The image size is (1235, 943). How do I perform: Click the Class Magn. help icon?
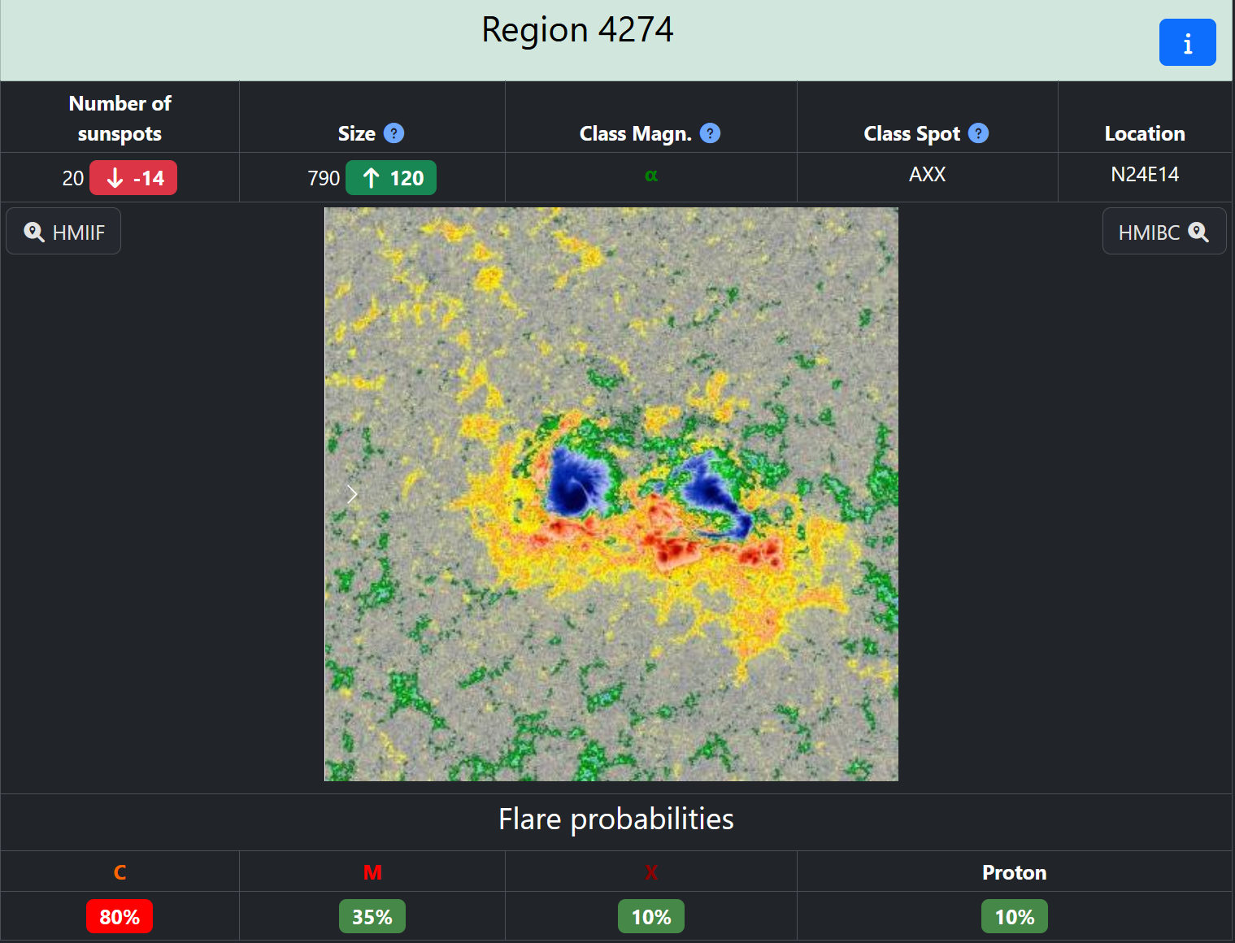pyautogui.click(x=710, y=133)
